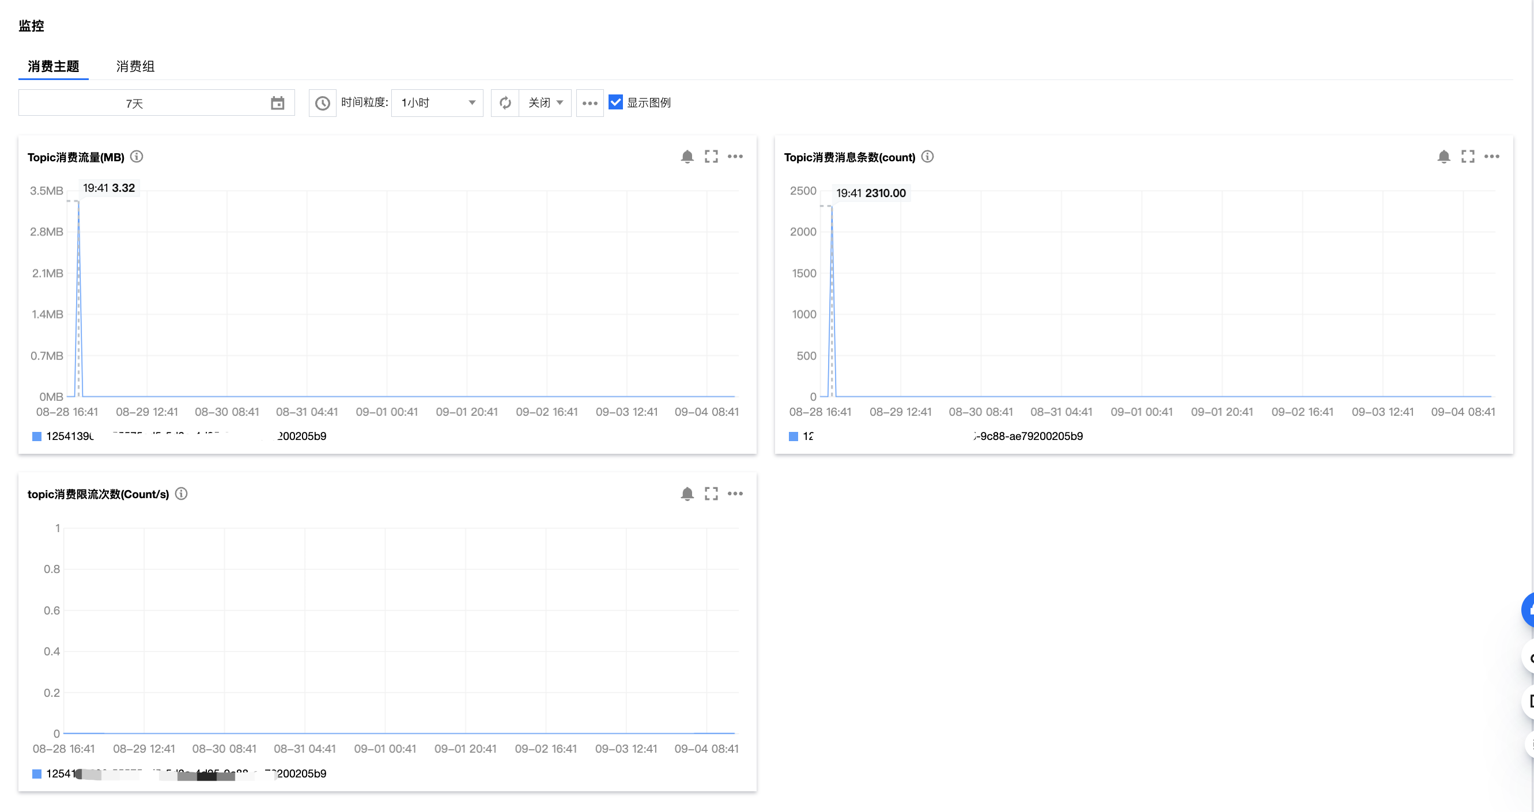Open the 时间粒度 1小时 dropdown

[437, 103]
